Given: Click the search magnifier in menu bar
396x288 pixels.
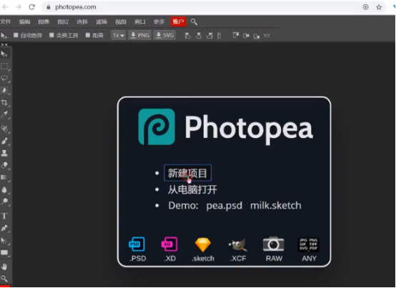Looking at the screenshot, I should tap(194, 21).
